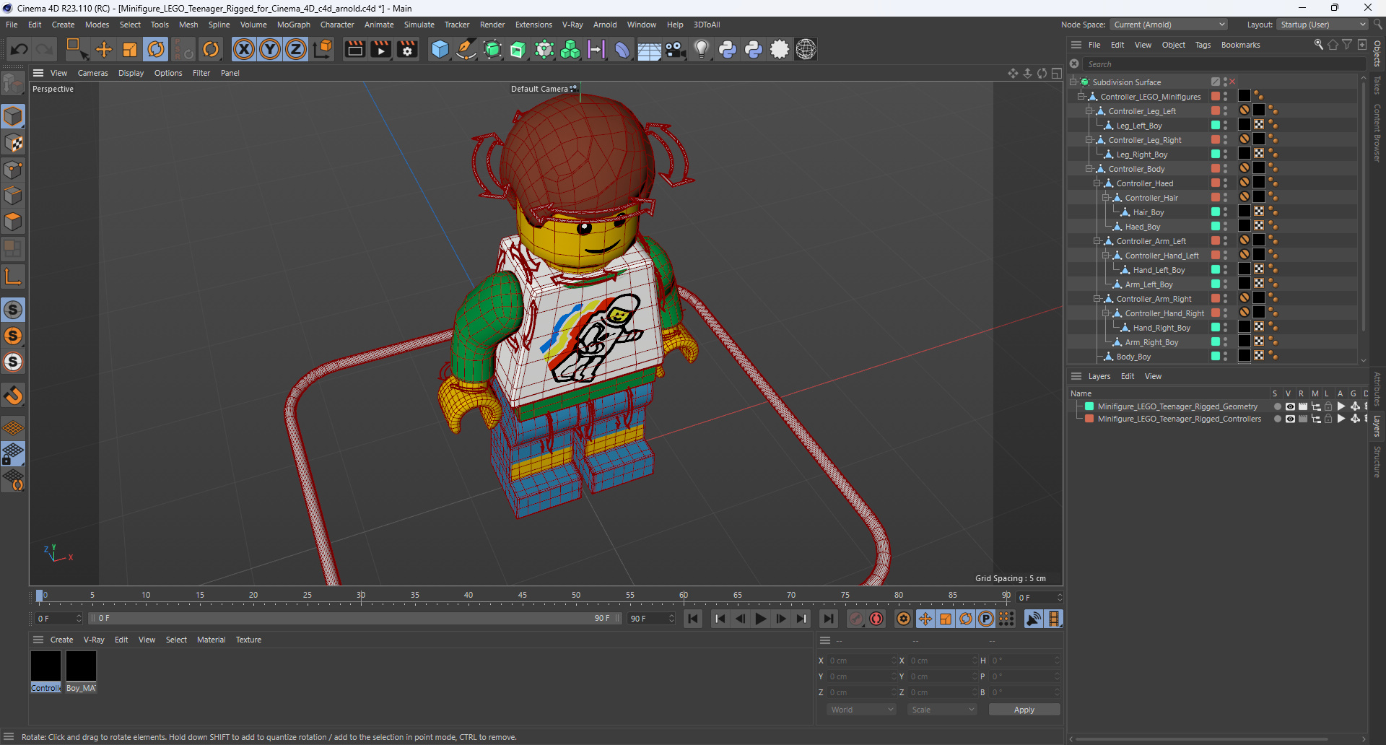Open Material manager Texture menu
Viewport: 1386px width, 745px height.
pos(248,640)
